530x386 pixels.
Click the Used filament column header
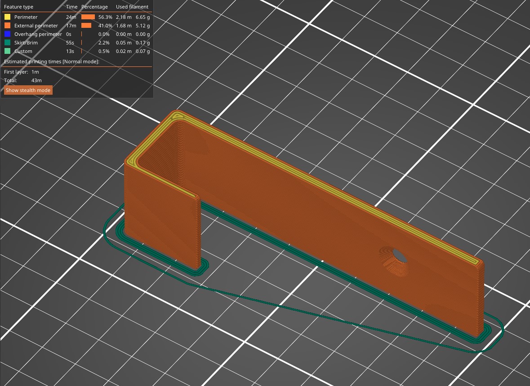(x=132, y=7)
